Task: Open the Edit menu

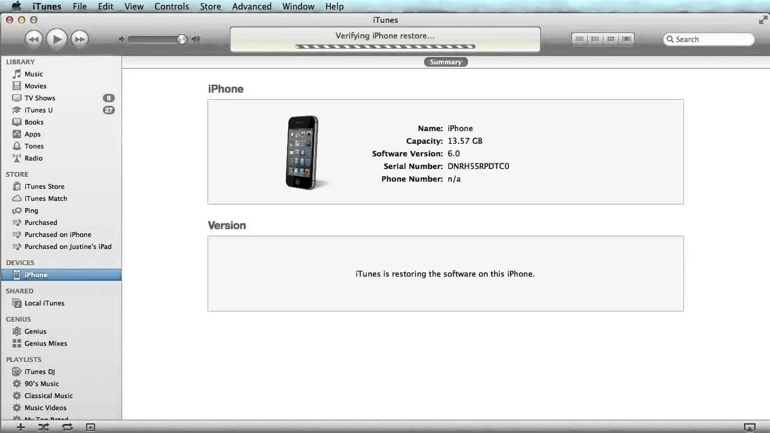Action: tap(105, 6)
